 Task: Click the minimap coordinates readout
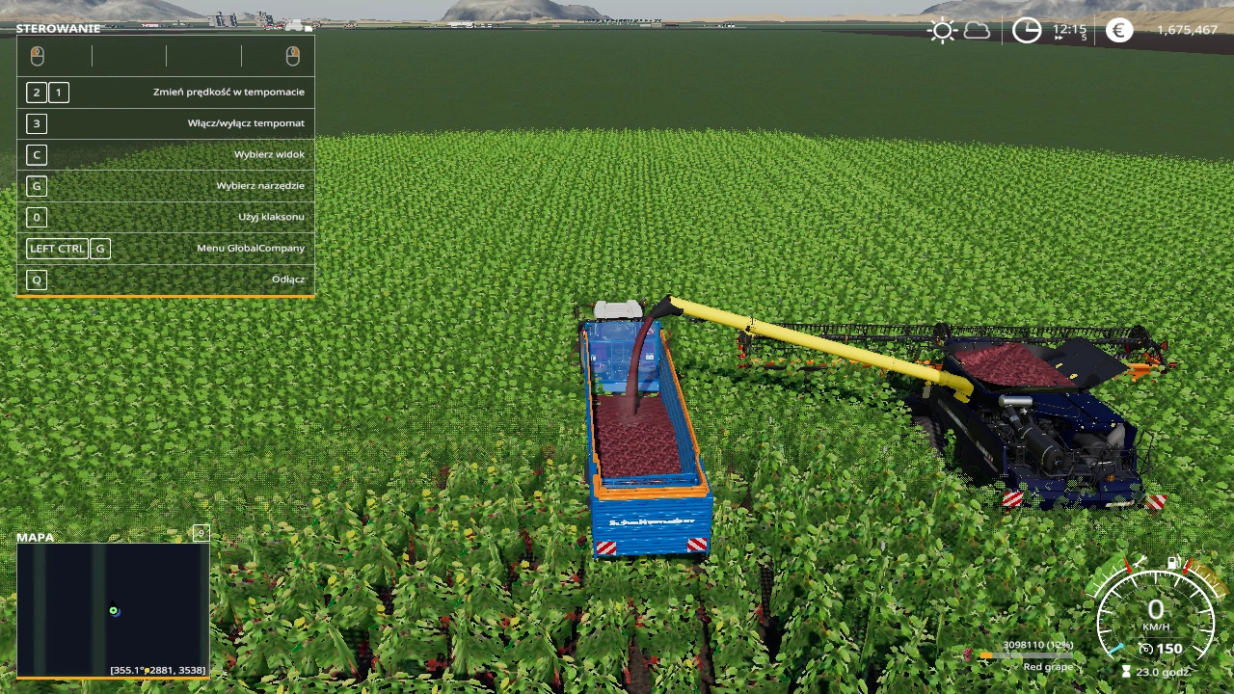(157, 669)
